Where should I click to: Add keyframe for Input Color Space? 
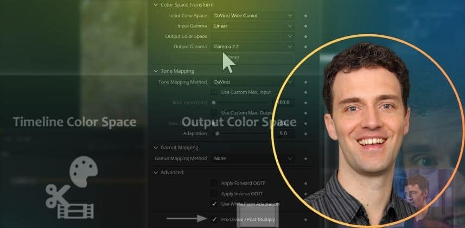305,16
